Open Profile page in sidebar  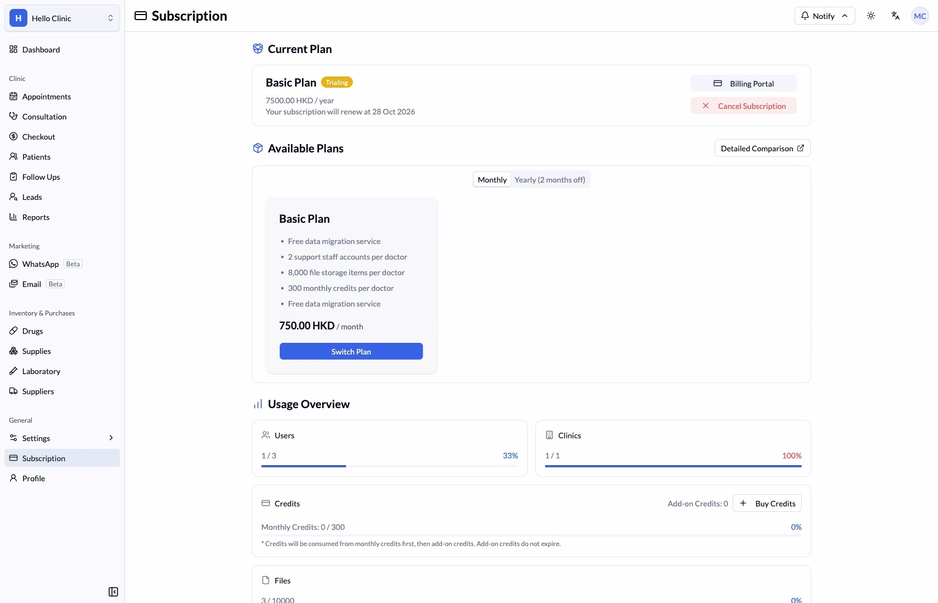62,478
